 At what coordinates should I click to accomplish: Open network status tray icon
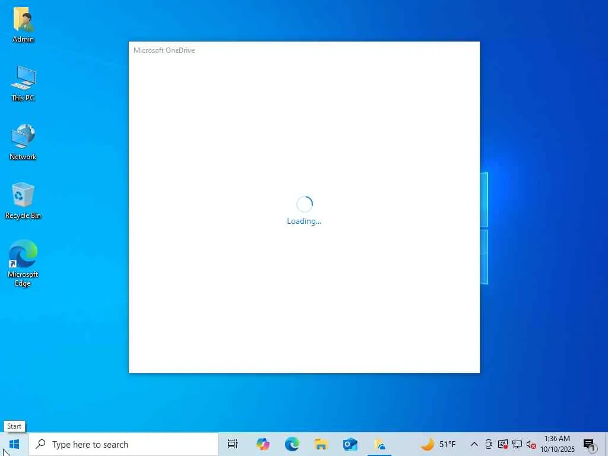pos(517,444)
